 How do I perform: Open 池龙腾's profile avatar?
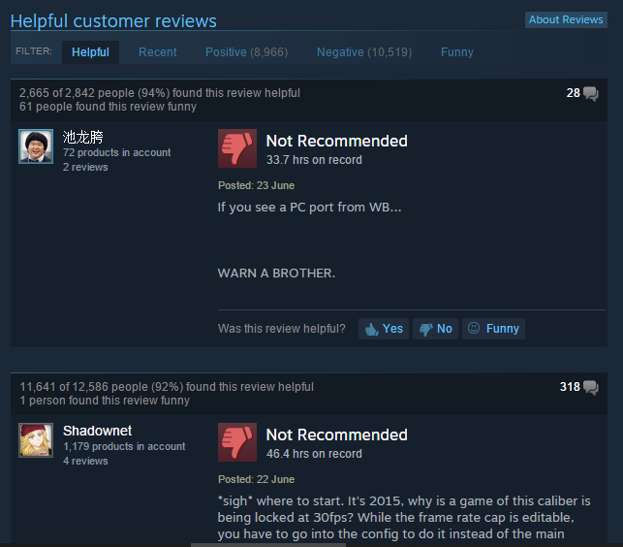coord(36,146)
